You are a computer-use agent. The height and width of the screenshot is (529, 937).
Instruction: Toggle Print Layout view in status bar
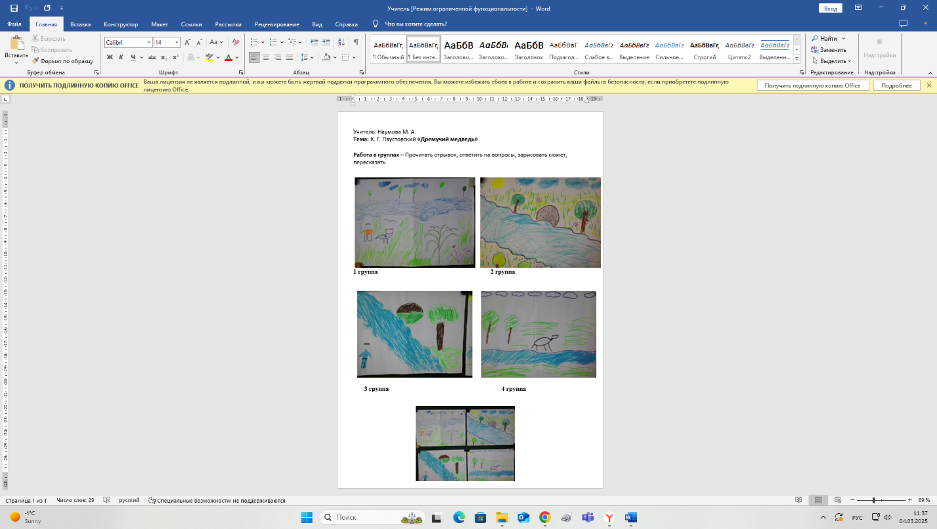pyautogui.click(x=818, y=501)
